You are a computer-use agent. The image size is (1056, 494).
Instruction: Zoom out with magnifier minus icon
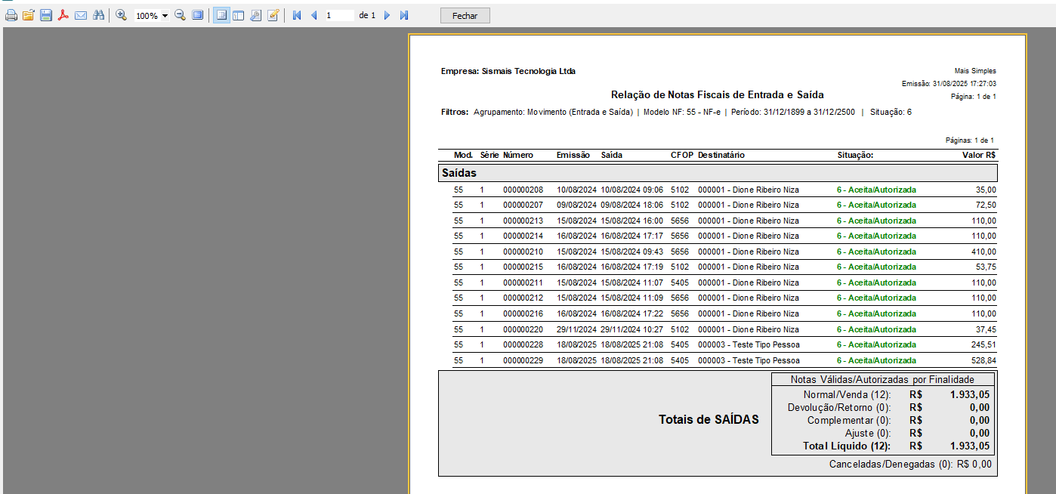click(x=181, y=15)
